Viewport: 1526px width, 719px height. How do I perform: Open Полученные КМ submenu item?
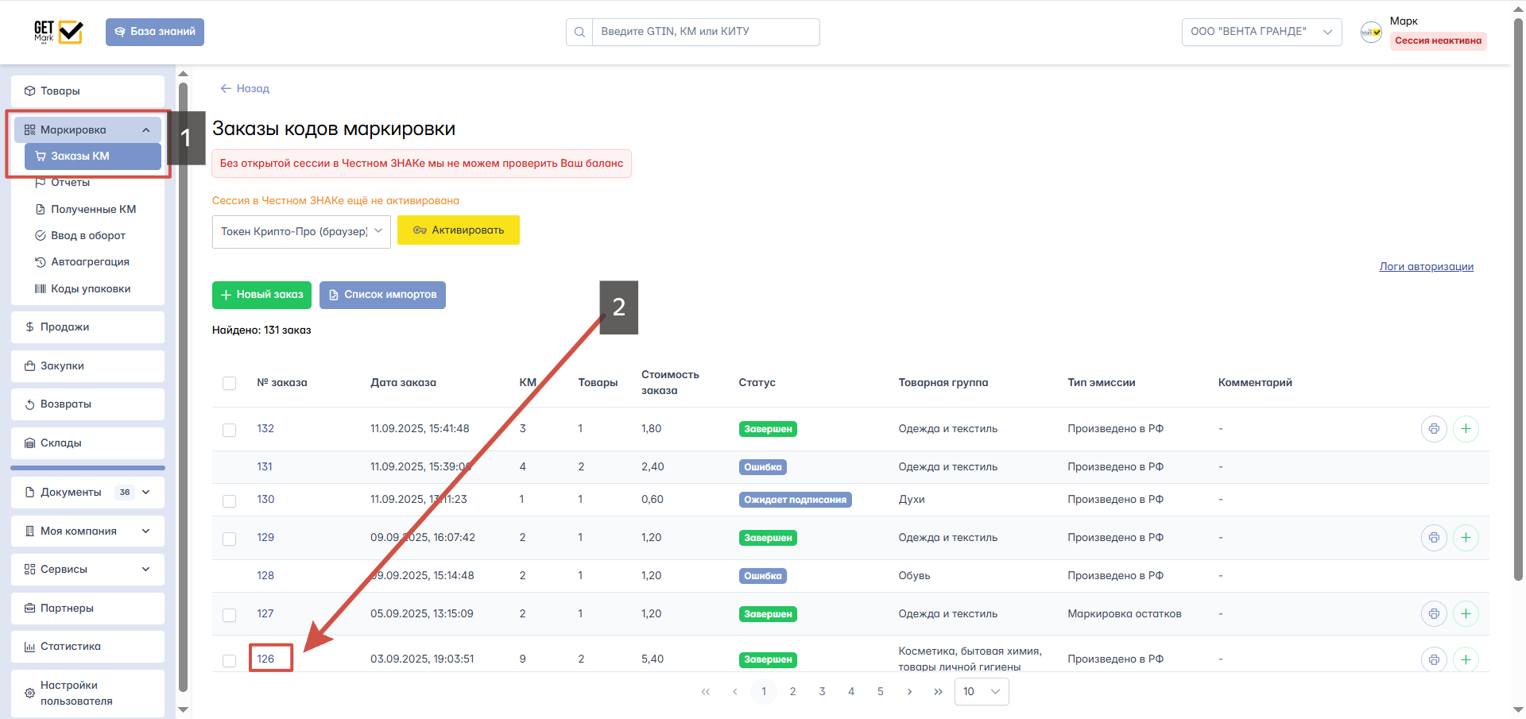[x=93, y=209]
